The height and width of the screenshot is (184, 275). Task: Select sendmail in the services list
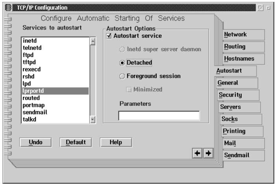pos(55,112)
